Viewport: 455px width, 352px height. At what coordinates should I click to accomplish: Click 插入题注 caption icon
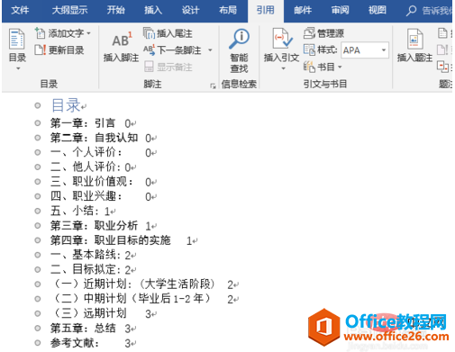[414, 39]
